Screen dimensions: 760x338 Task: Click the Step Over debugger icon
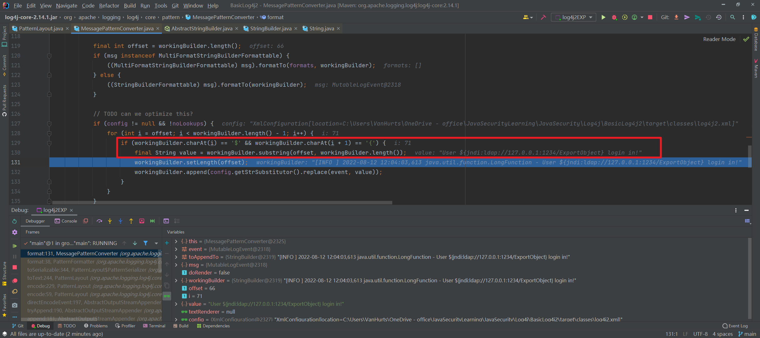(x=99, y=221)
